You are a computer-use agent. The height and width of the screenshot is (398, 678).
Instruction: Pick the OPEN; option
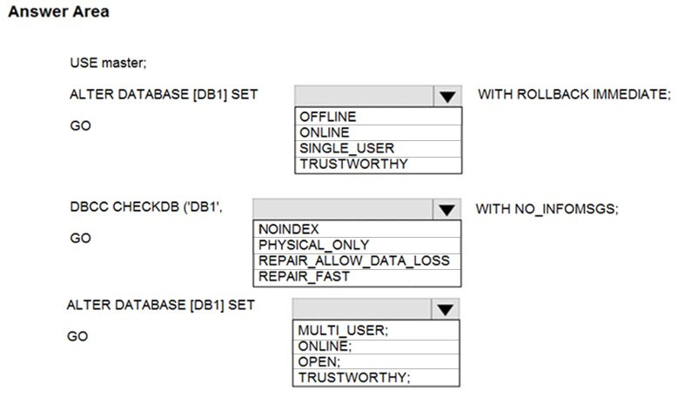click(319, 361)
